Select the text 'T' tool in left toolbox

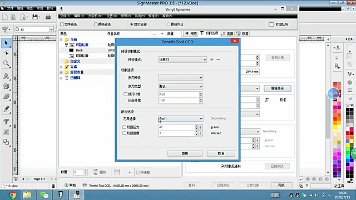click(x=6, y=122)
